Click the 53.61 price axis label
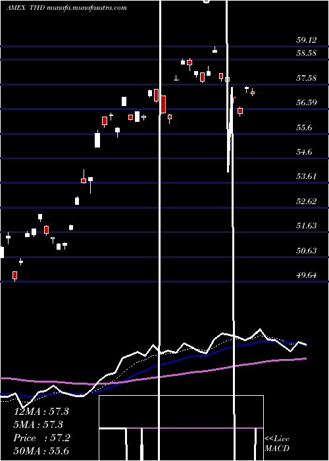Image resolution: width=329 pixels, height=461 pixels. [x=307, y=176]
